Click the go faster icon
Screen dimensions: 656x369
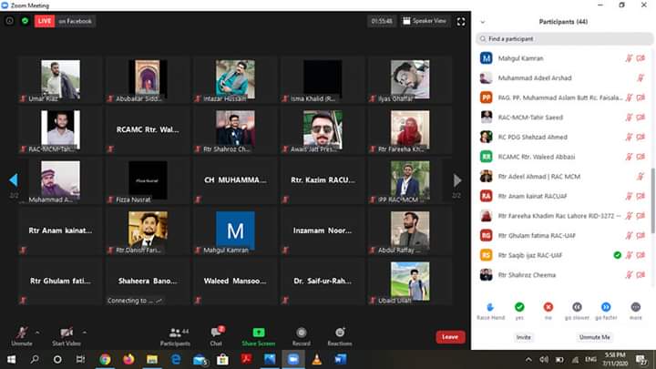click(x=606, y=307)
